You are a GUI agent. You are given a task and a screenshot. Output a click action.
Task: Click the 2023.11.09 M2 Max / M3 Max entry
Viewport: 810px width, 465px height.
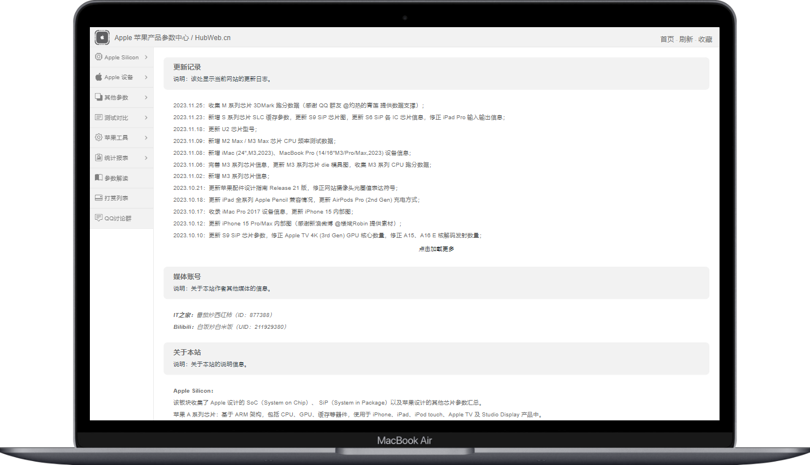pyautogui.click(x=254, y=141)
